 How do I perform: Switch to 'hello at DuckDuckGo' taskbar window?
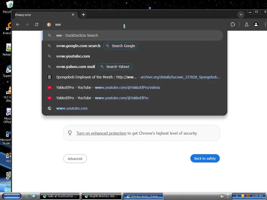60,196
